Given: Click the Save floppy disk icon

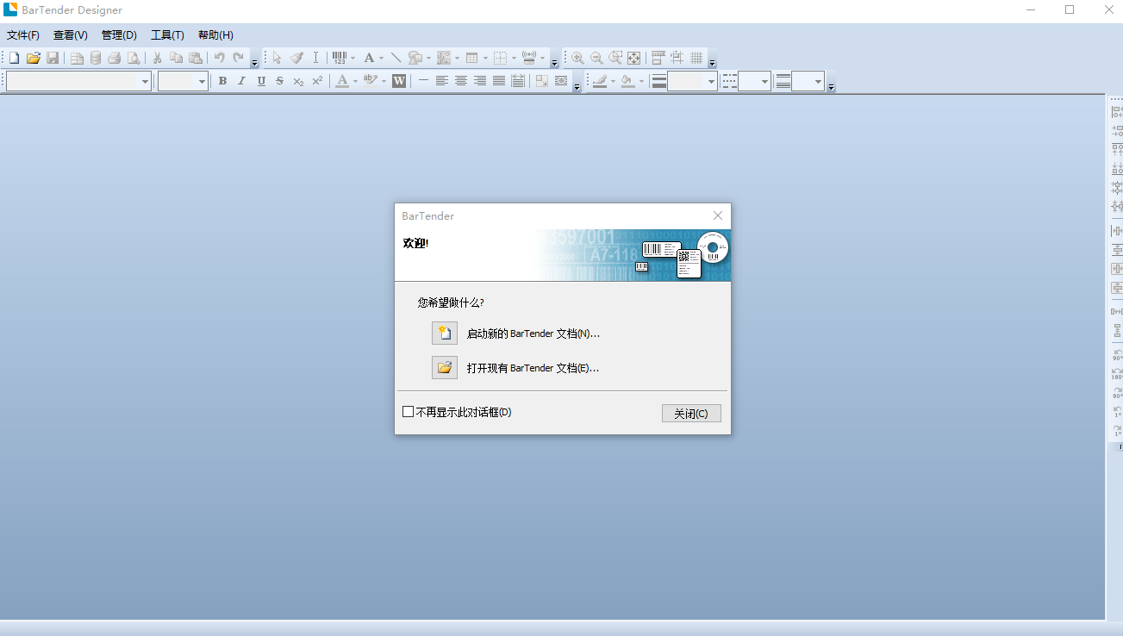Looking at the screenshot, I should coord(53,58).
